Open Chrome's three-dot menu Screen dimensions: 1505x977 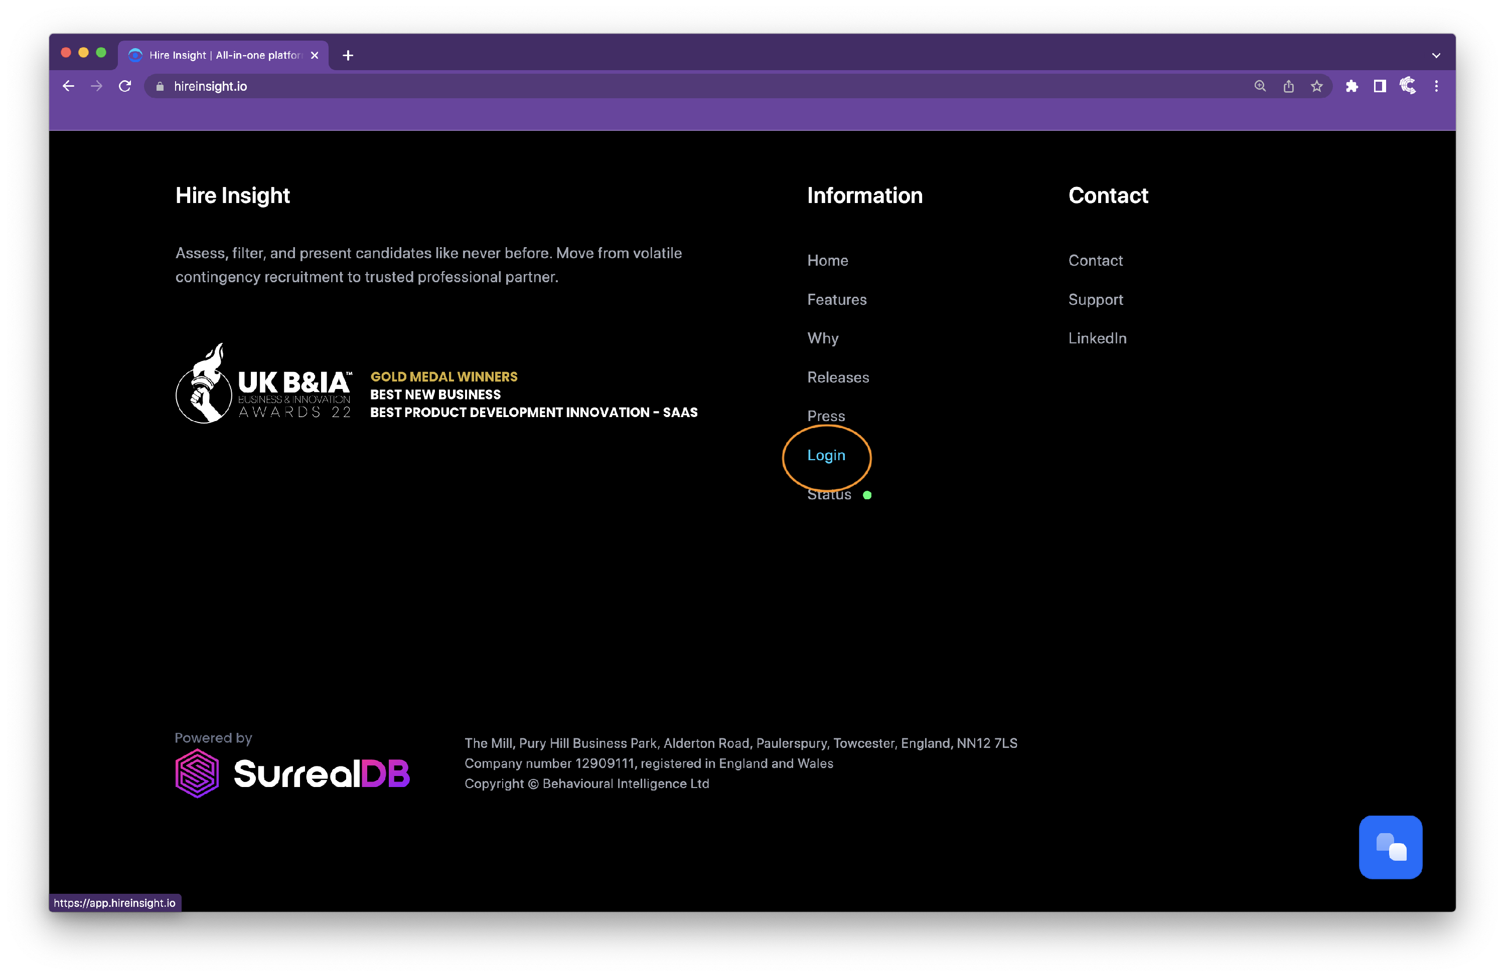tap(1436, 86)
